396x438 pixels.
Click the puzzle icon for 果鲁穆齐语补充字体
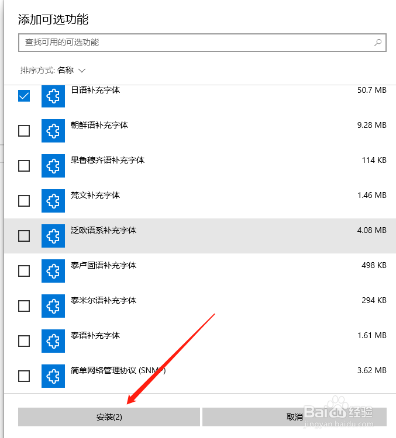click(53, 166)
